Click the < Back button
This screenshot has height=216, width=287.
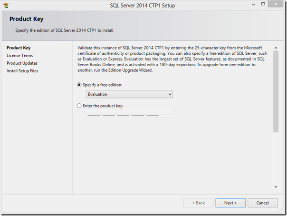click(199, 203)
